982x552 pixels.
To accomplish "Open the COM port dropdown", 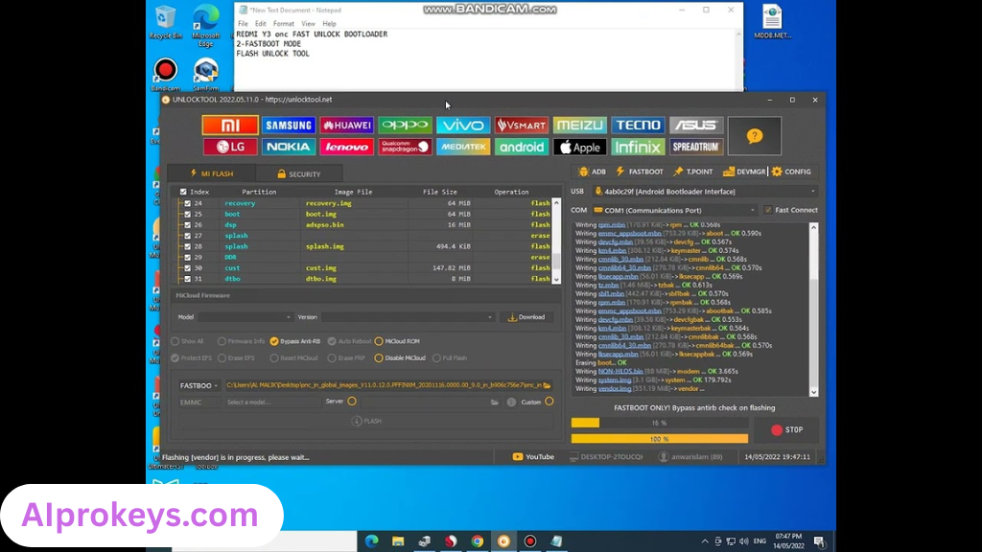I will (675, 210).
